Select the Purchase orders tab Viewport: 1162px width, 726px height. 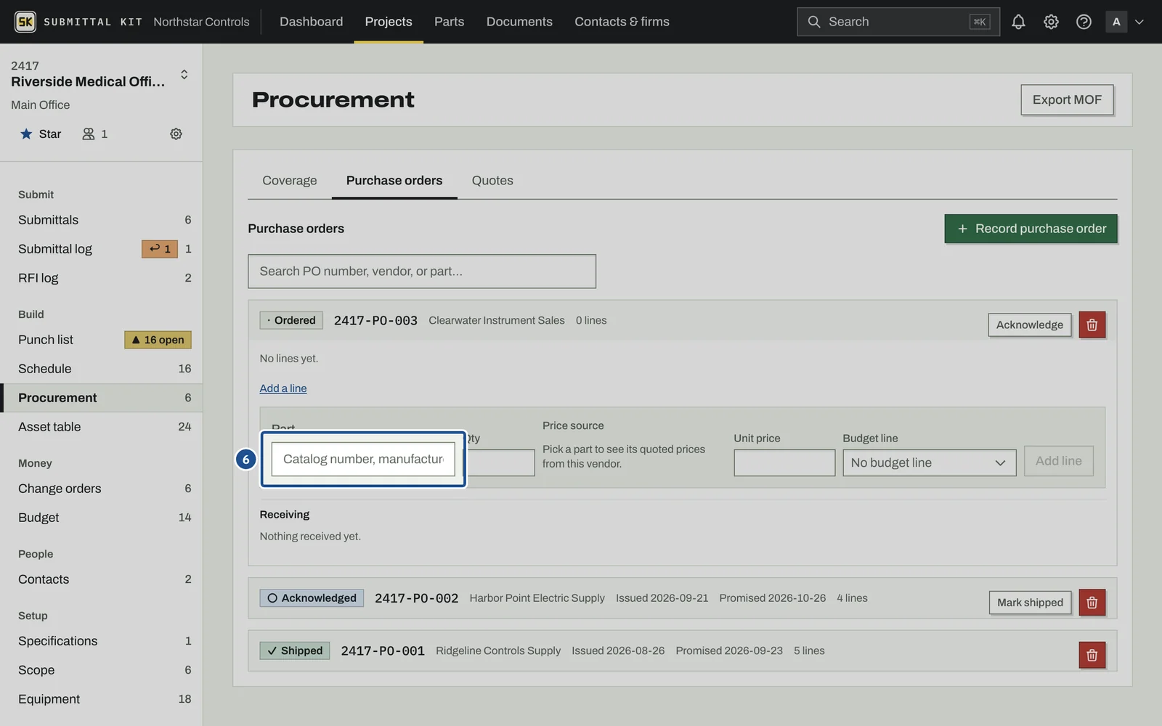coord(394,180)
